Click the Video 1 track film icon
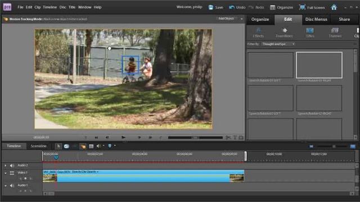Image resolution: width=360 pixels, height=202 pixels. coord(12,173)
